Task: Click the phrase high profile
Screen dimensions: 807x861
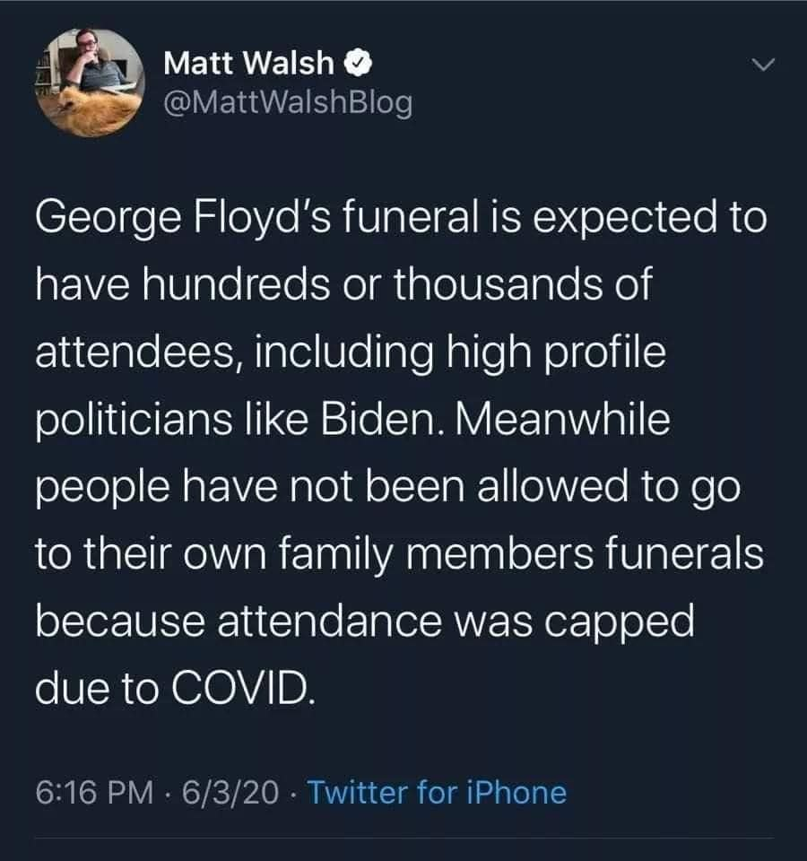Action: coord(568,353)
